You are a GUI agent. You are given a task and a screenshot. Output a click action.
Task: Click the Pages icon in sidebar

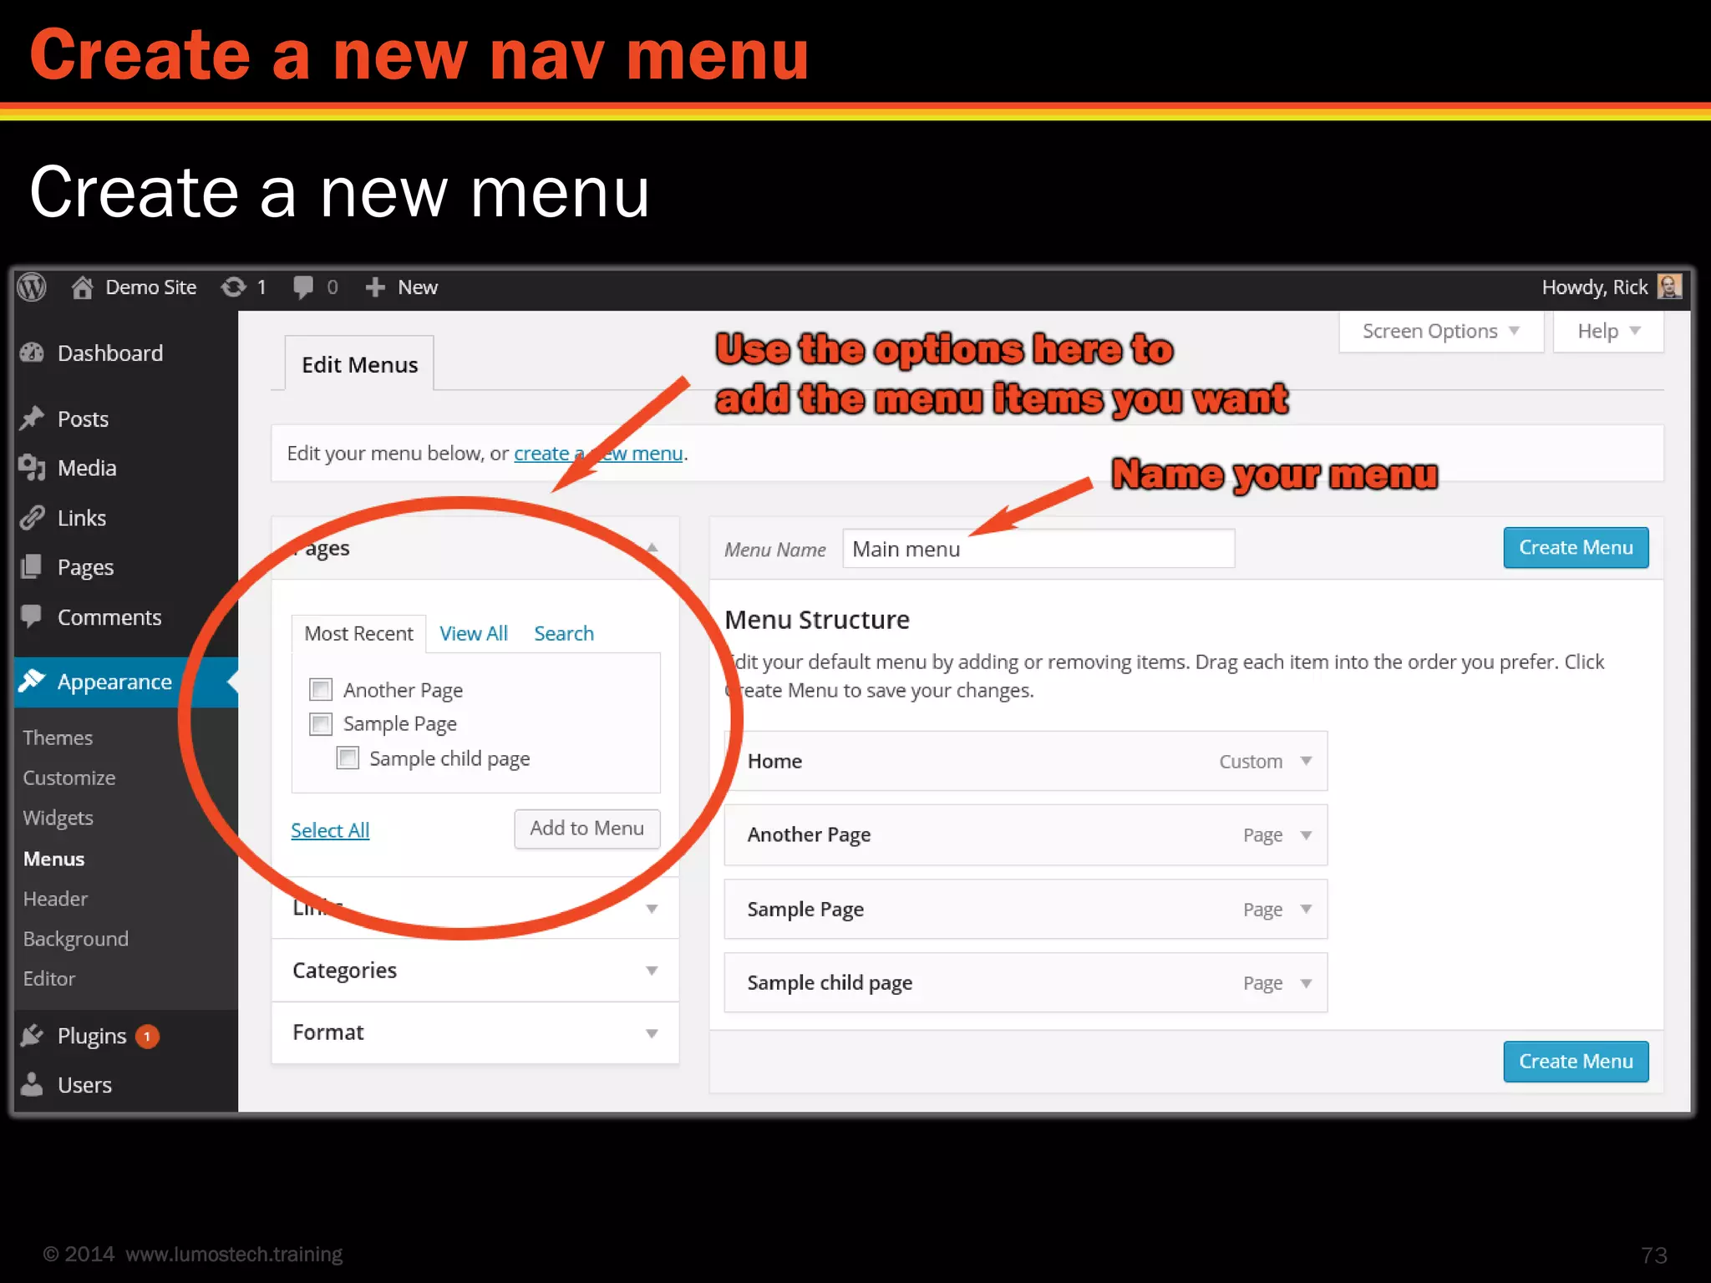pos(32,566)
